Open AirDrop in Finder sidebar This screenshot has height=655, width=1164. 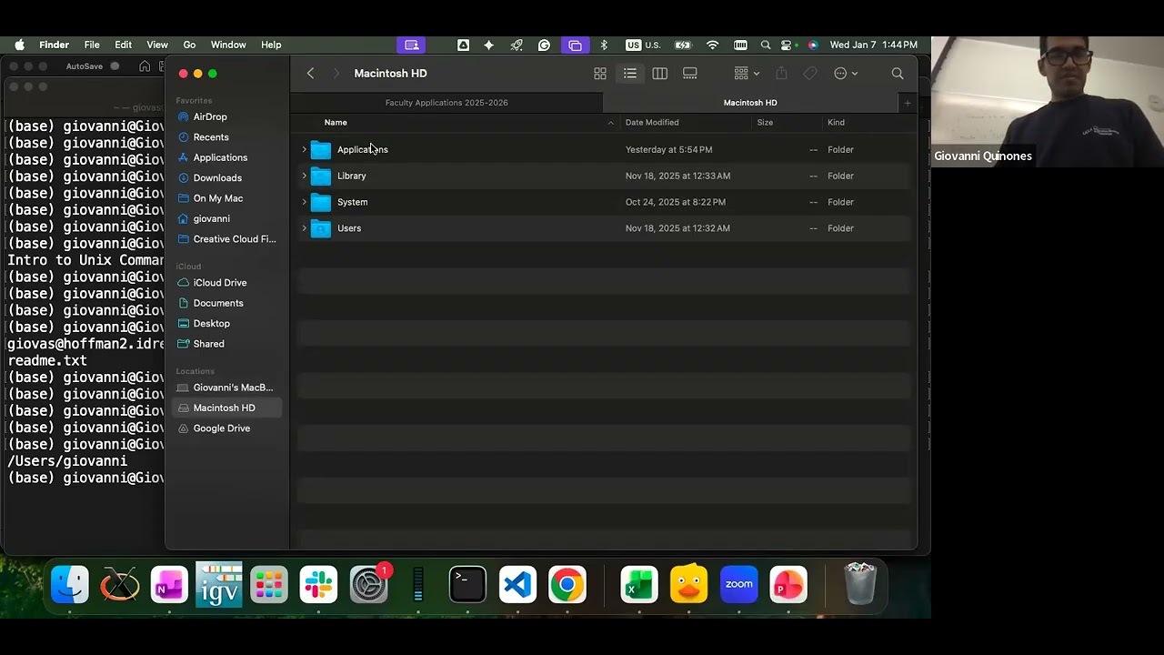tap(226, 116)
